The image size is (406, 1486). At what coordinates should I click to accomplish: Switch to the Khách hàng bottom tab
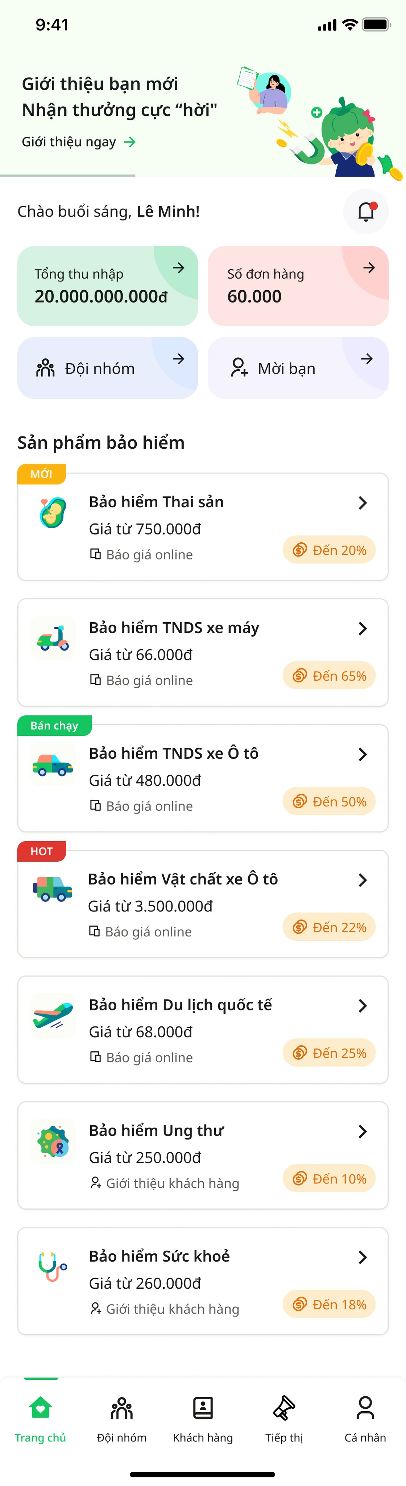click(x=203, y=1420)
